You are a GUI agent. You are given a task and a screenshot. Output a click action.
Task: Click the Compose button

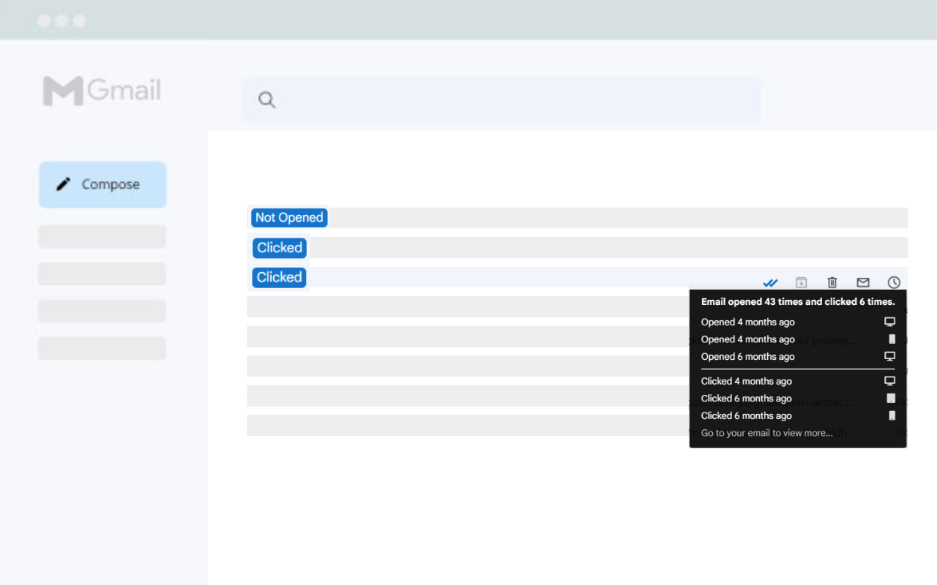point(102,184)
